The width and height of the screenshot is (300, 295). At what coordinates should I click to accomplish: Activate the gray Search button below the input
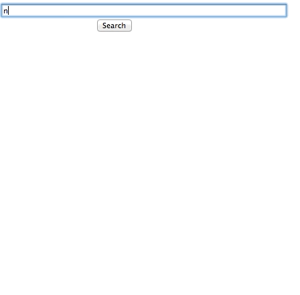pos(115,25)
